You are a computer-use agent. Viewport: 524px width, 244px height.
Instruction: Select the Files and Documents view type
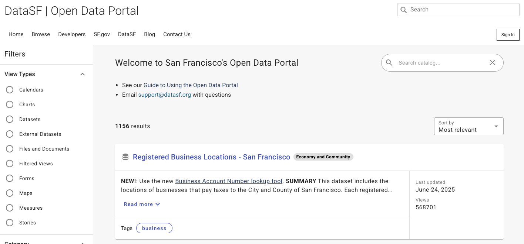10,149
